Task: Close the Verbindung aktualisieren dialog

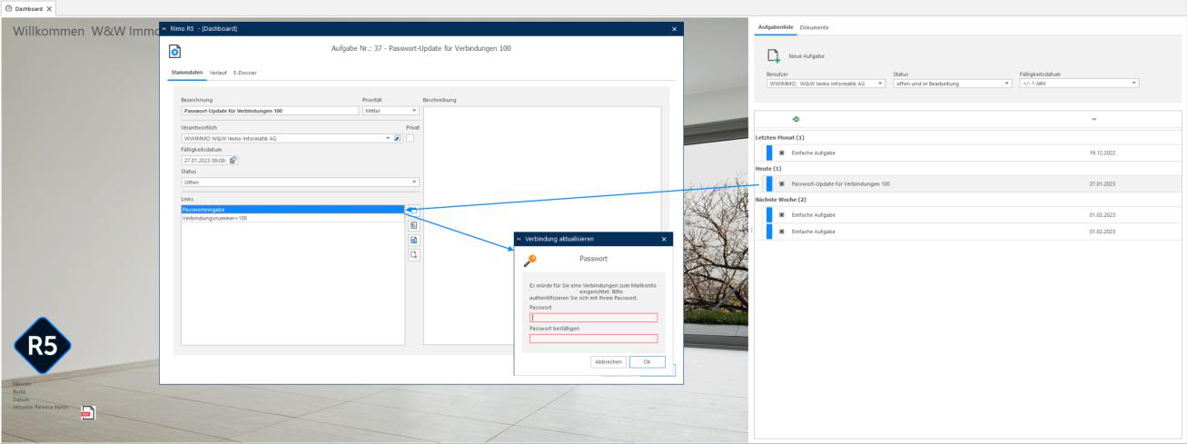Action: 664,239
